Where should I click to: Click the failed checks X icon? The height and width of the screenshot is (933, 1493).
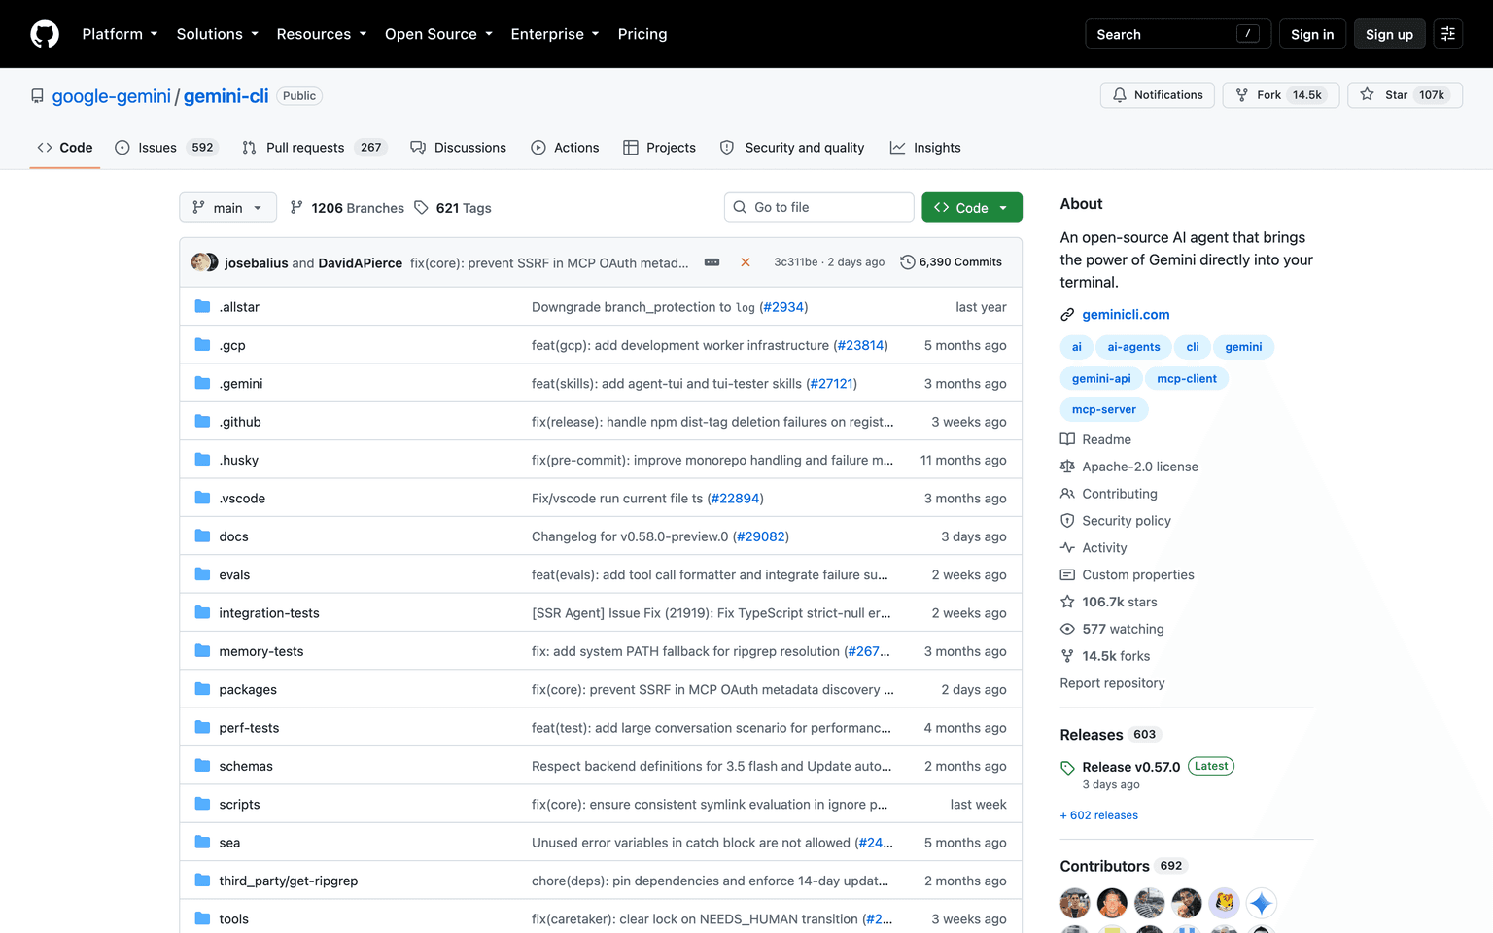746,262
